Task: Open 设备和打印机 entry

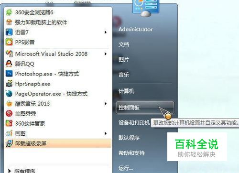Action: [x=134, y=123]
